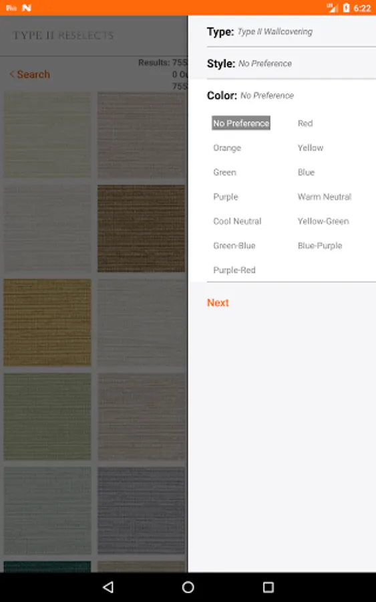Tap the Android home circle icon
The width and height of the screenshot is (376, 602).
[x=188, y=587]
